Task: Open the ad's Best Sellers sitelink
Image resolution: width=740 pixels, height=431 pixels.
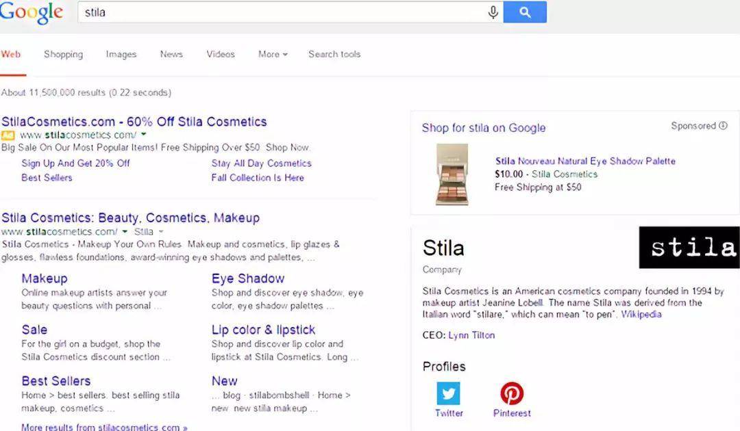Action: (x=47, y=178)
